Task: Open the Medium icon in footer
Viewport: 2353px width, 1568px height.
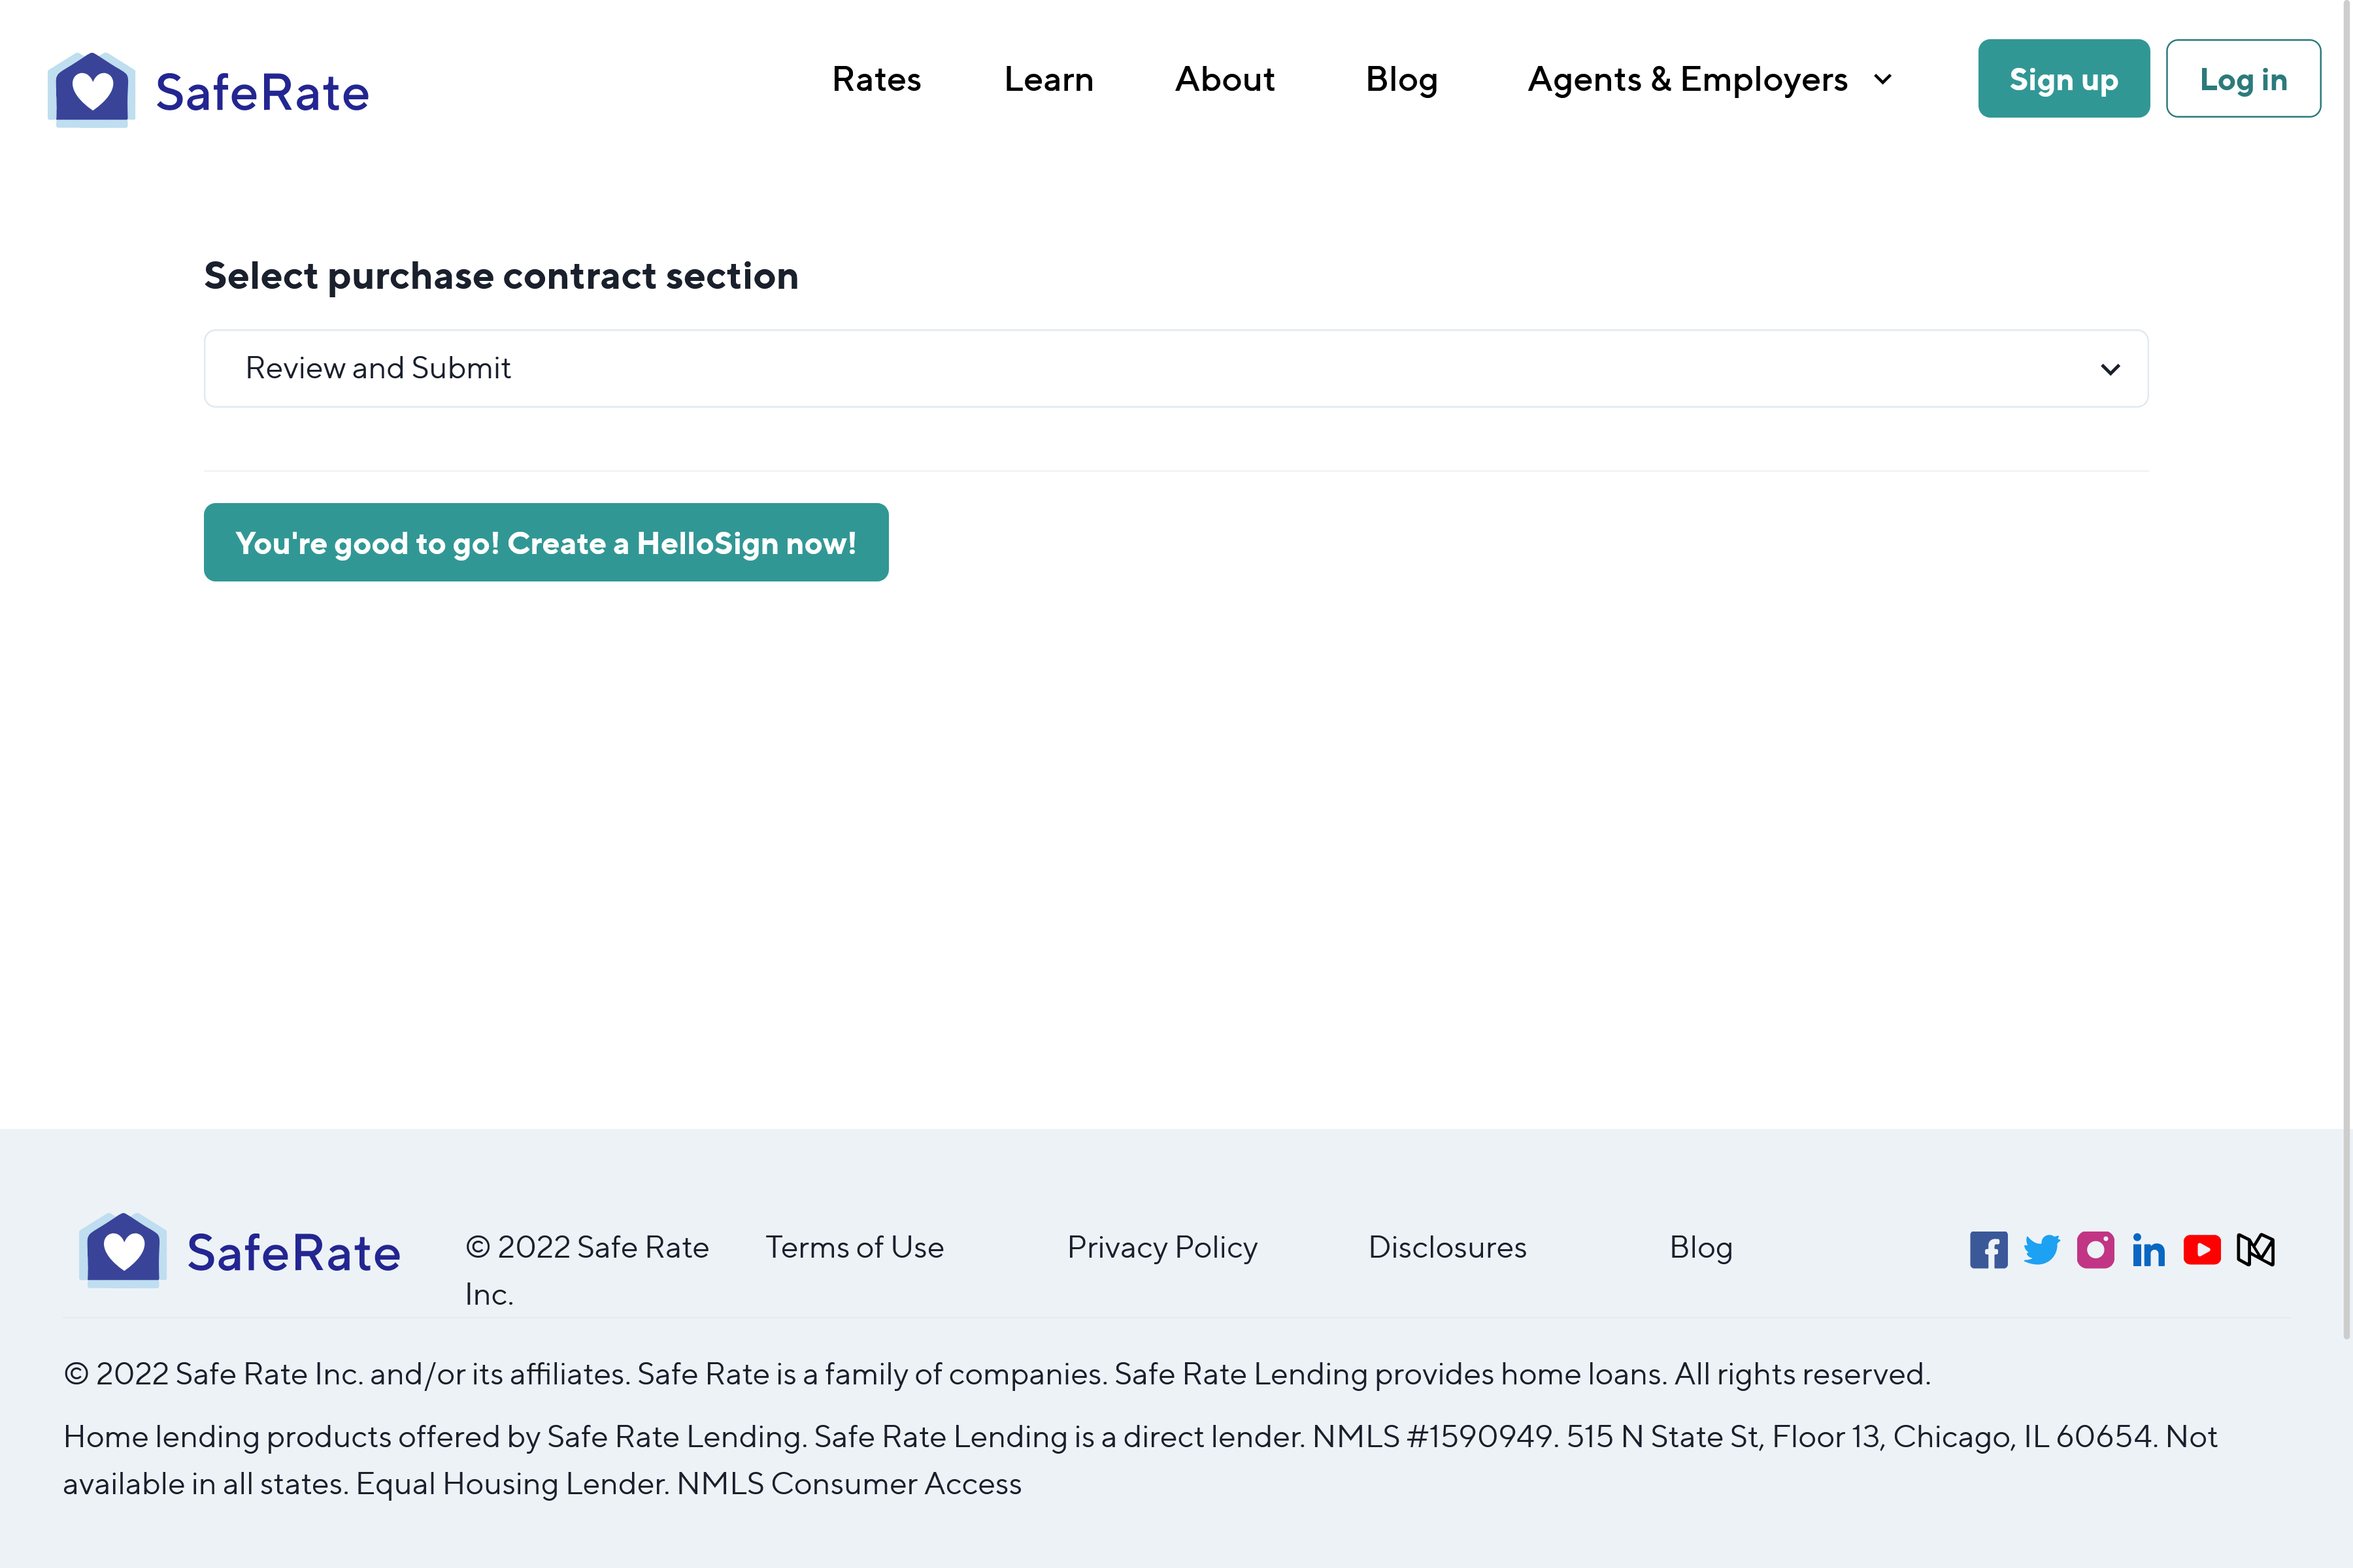Action: tap(2256, 1250)
